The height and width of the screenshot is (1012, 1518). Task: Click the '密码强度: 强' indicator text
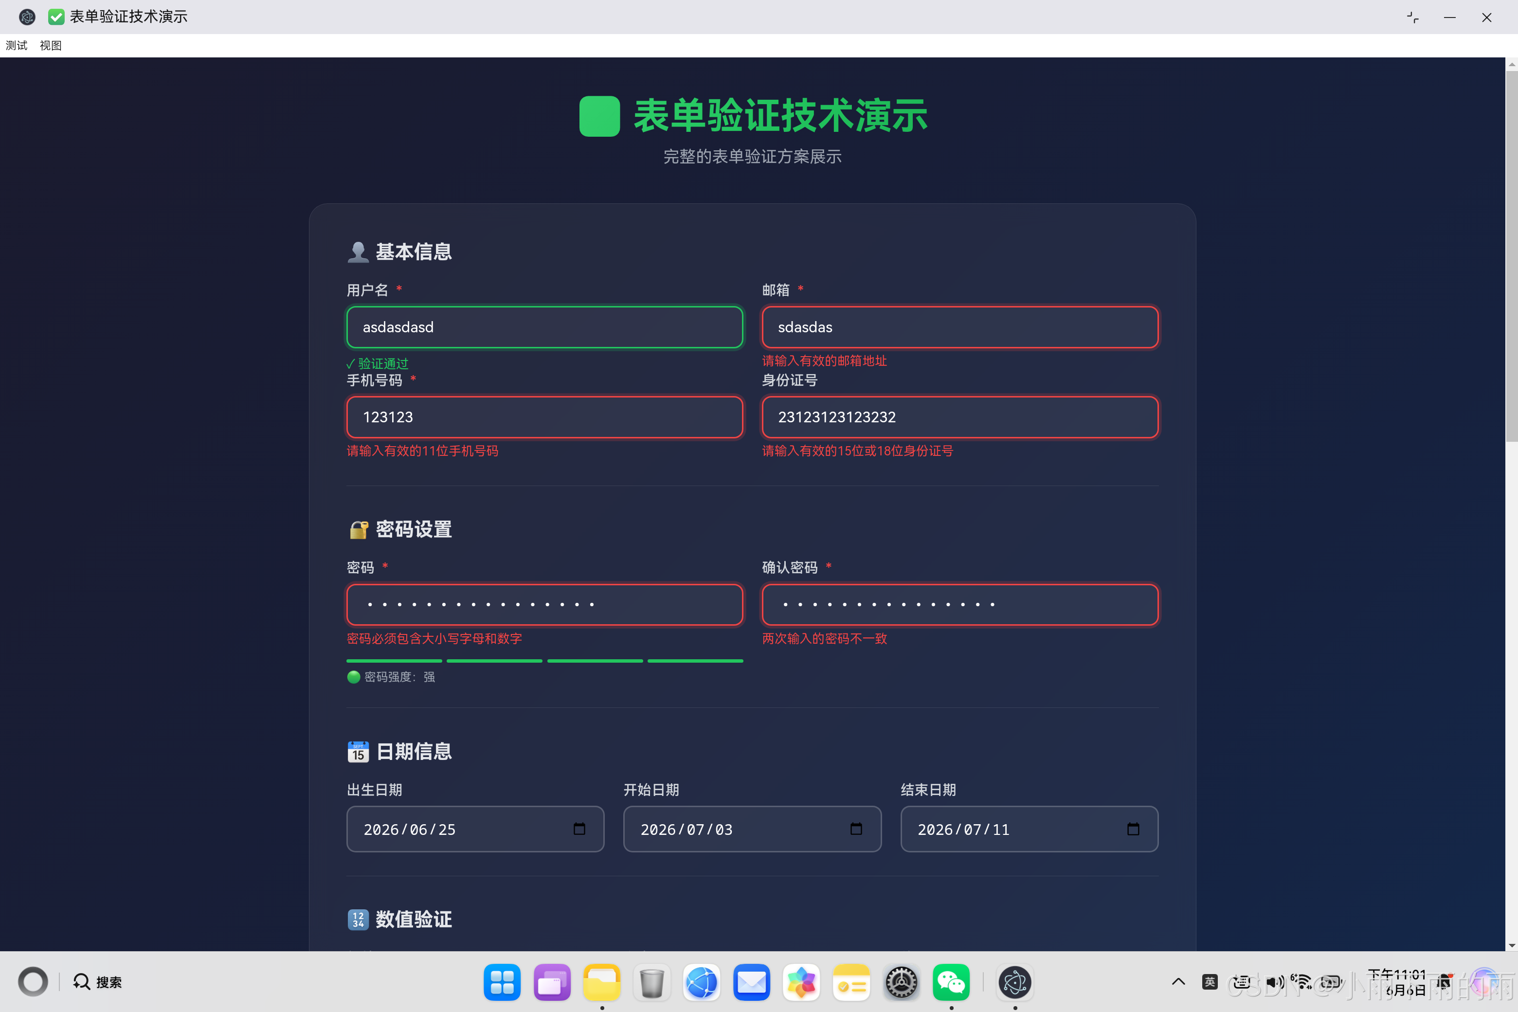pyautogui.click(x=399, y=676)
